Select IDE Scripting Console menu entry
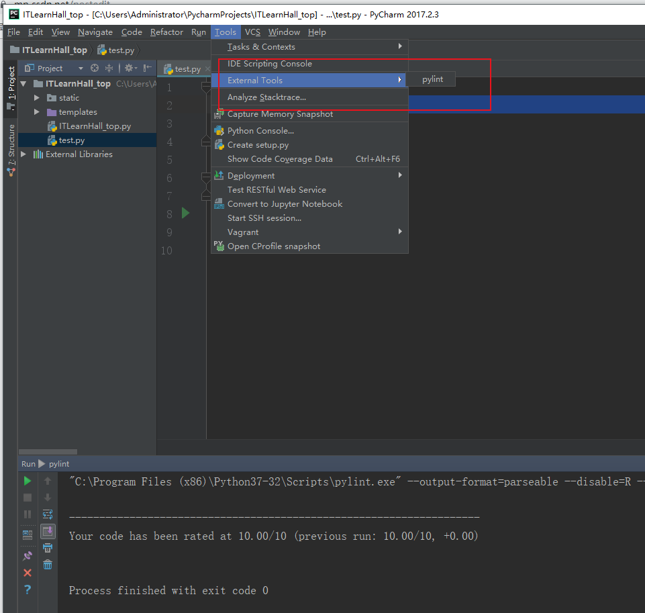This screenshot has width=645, height=613. click(x=309, y=63)
